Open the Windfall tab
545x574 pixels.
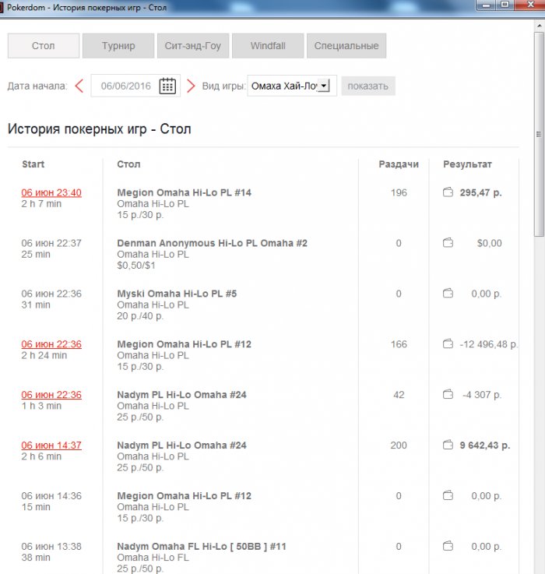click(268, 46)
